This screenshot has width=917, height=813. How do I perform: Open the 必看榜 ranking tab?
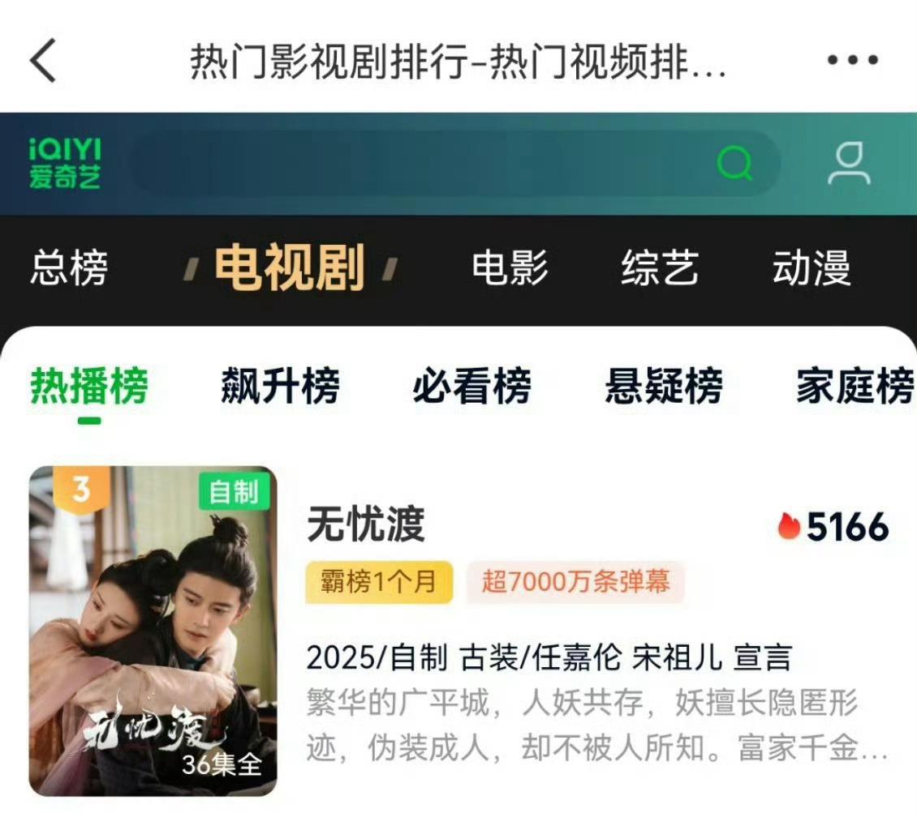coord(472,386)
